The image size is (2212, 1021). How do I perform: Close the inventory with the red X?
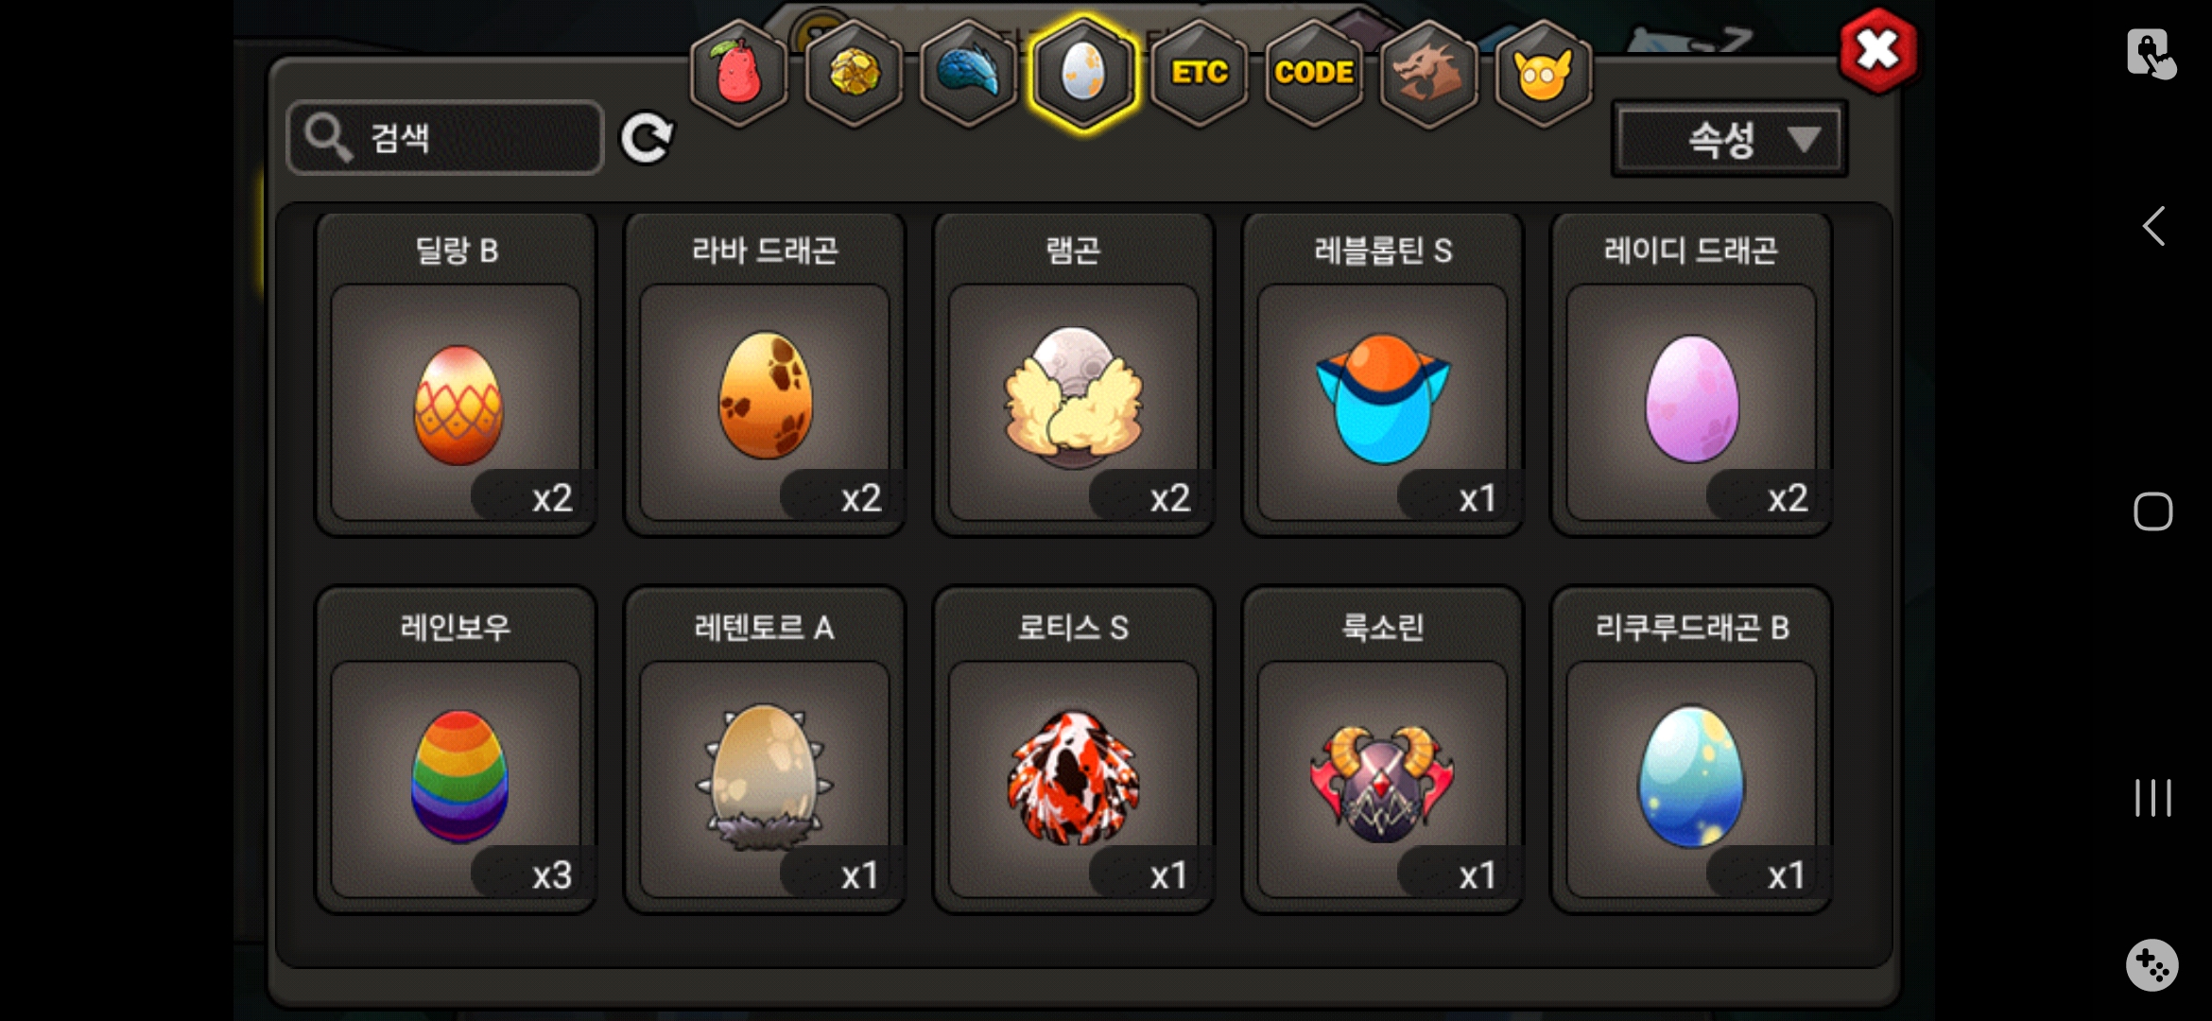[x=1878, y=51]
